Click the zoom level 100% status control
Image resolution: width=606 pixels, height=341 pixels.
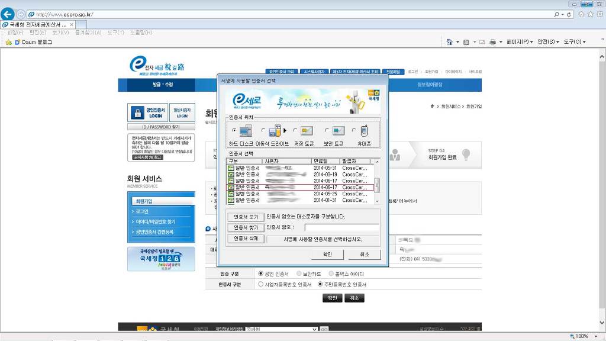(x=582, y=336)
